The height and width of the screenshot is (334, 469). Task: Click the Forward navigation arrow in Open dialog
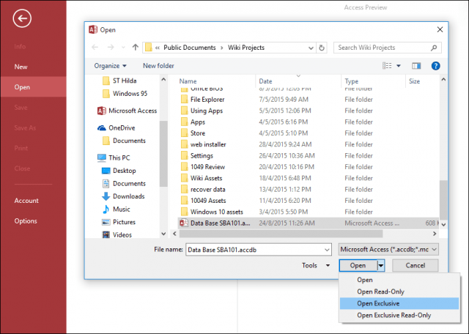click(111, 48)
